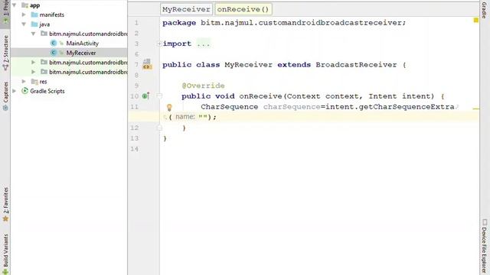Click the intention lightbulb icon
490x275 pixels.
click(x=169, y=108)
